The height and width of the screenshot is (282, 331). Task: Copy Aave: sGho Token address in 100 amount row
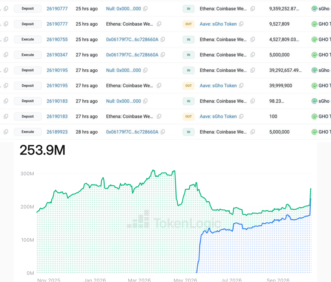click(x=241, y=117)
